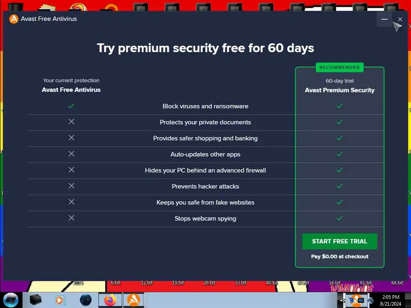411x308 pixels.
Task: Click Premium checkmark for 'Auto-updates other apps'
Action: (340, 154)
